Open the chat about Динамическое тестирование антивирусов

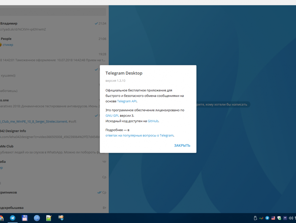(50, 103)
